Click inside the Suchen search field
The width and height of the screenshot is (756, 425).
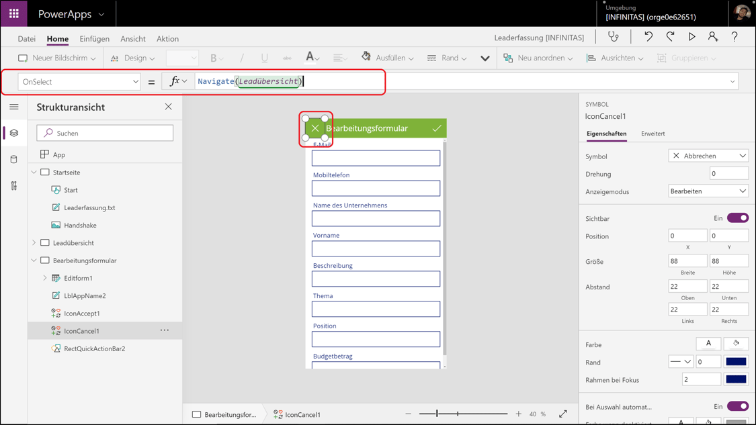pyautogui.click(x=104, y=132)
